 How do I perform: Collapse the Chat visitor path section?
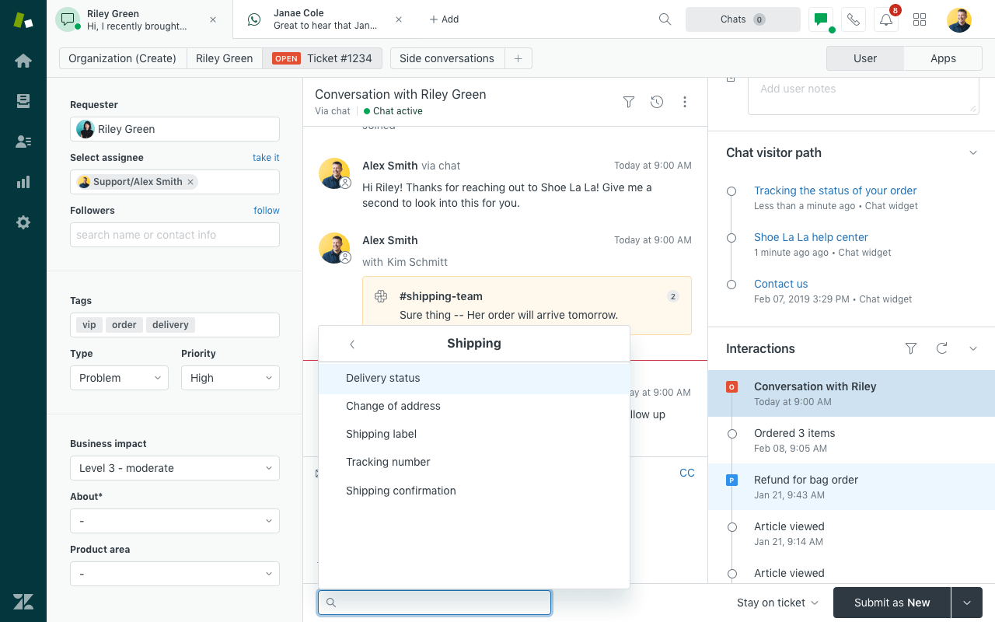973,152
